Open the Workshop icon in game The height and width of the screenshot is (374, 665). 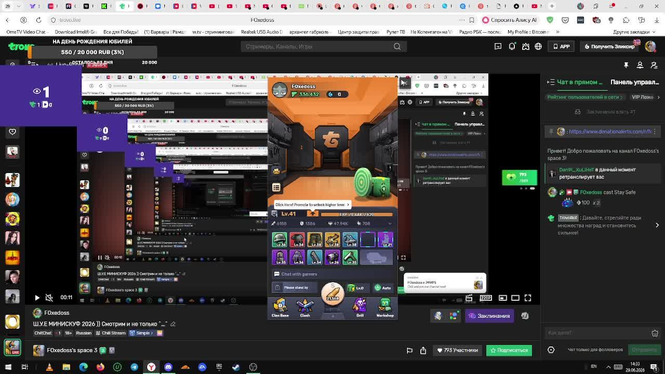pyautogui.click(x=385, y=308)
